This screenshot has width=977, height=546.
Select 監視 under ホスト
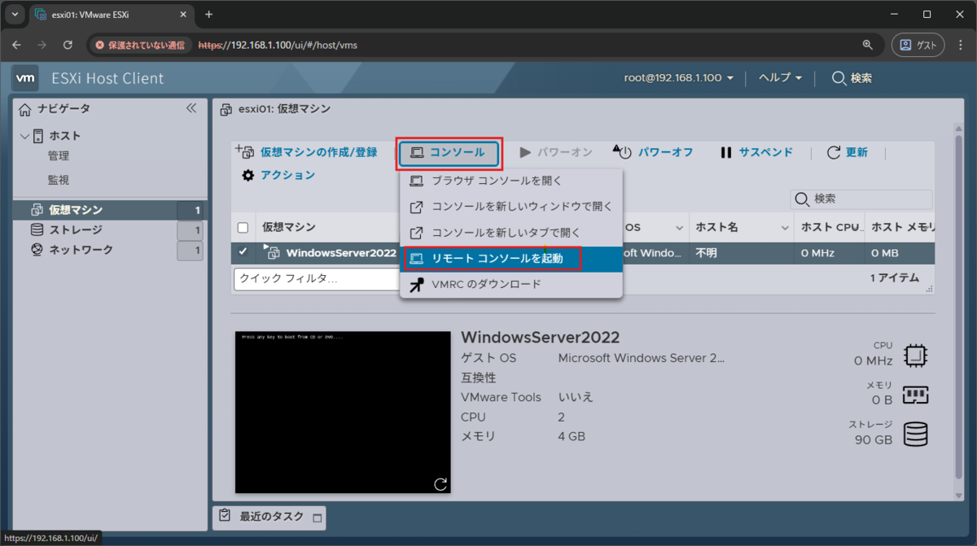[59, 180]
